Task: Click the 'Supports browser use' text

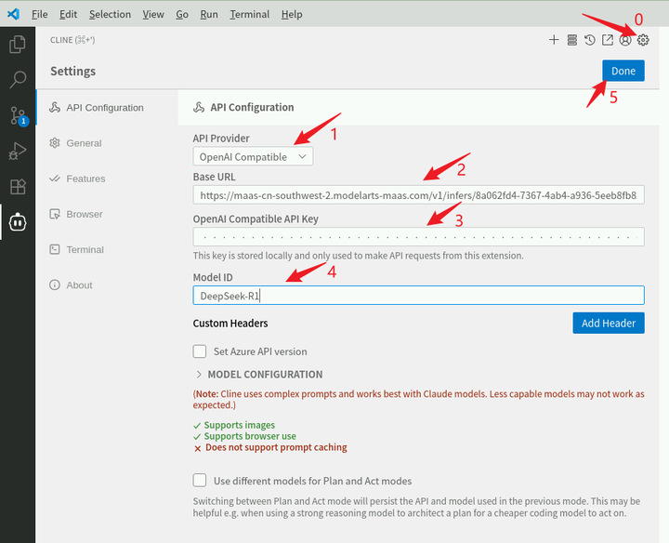Action: pyautogui.click(x=250, y=436)
